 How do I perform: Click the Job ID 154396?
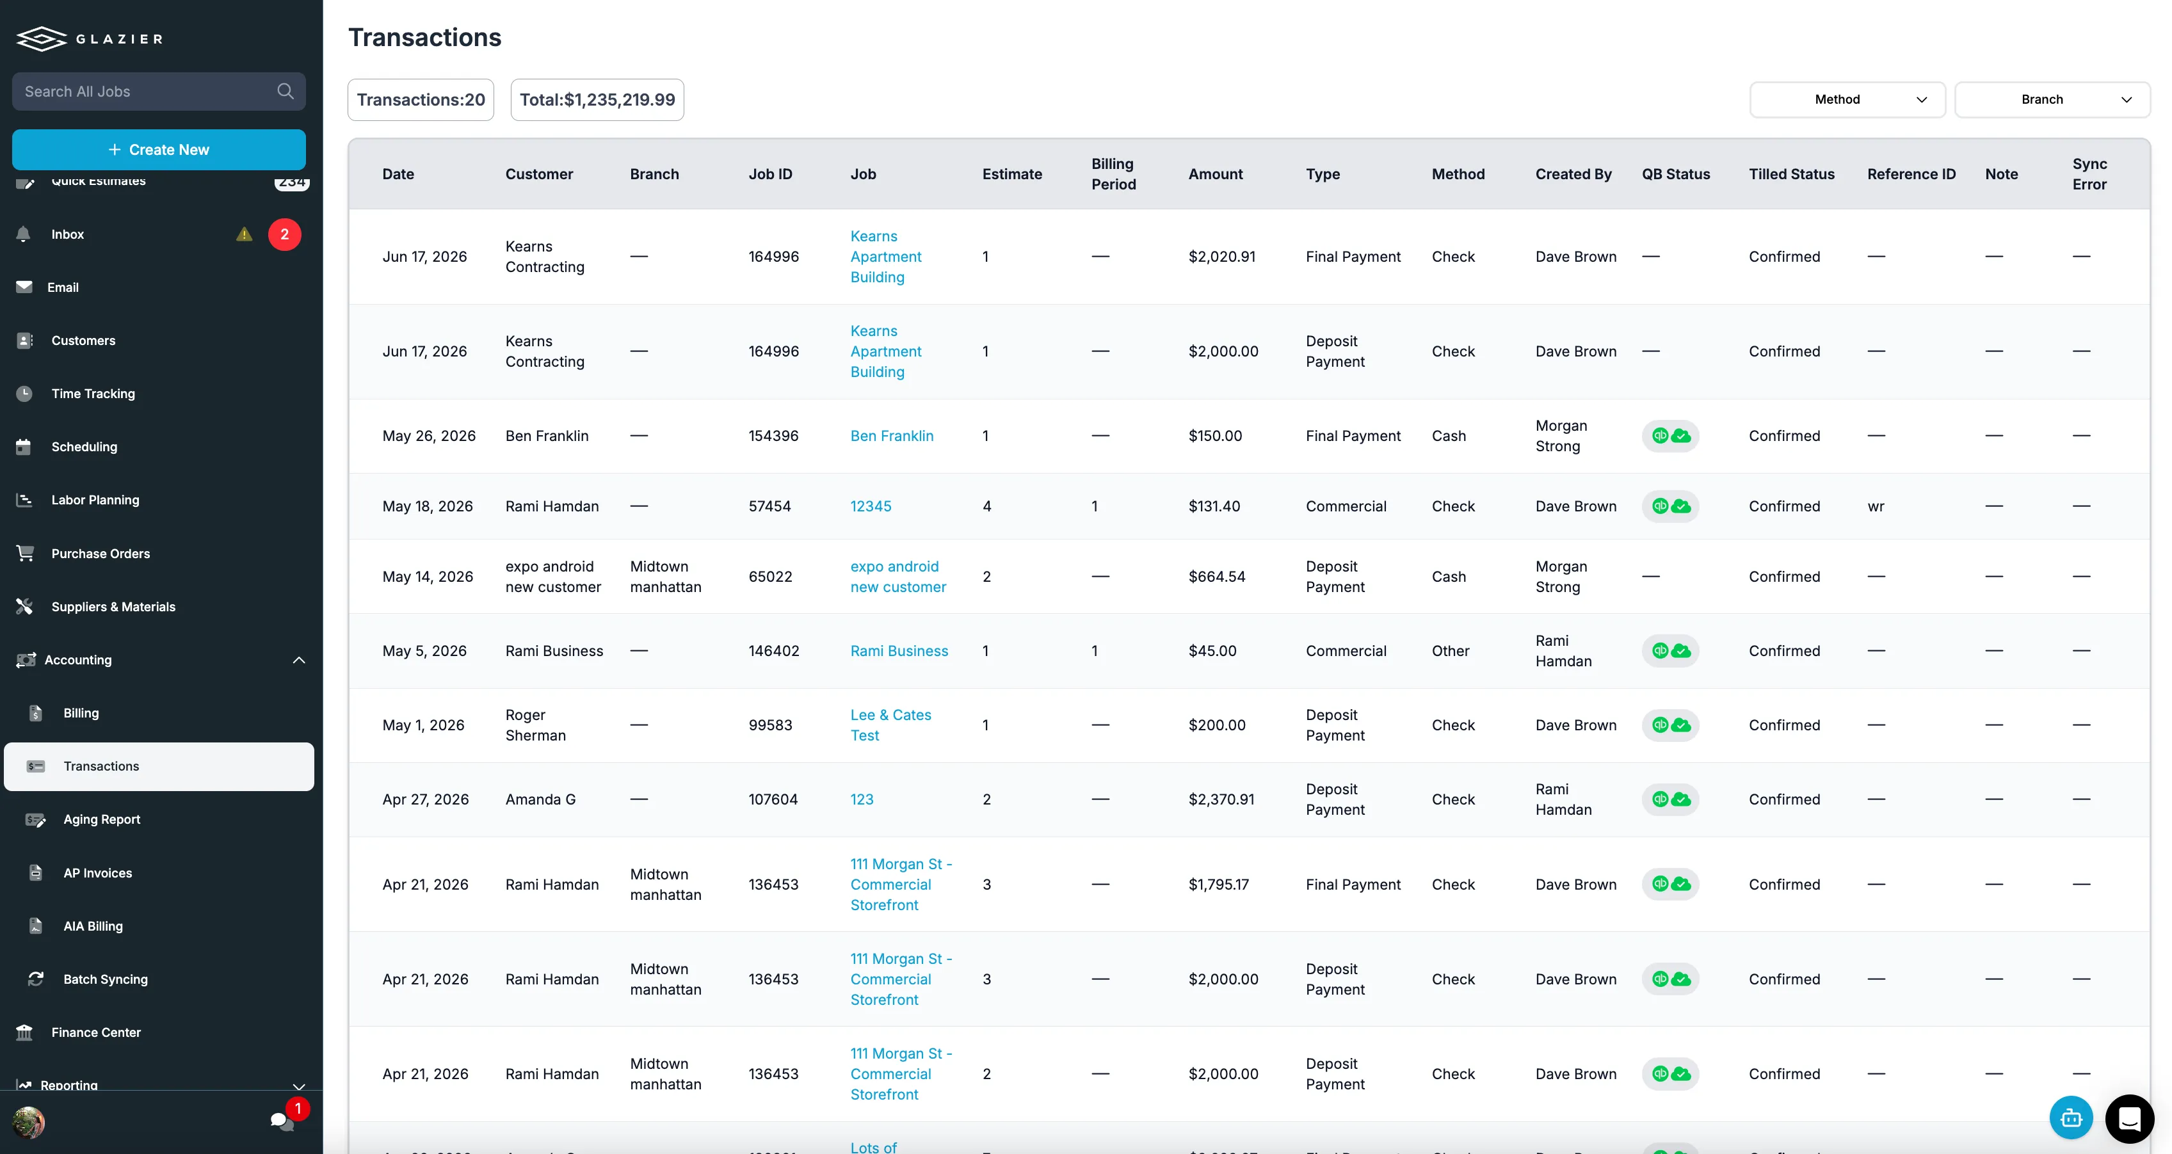[x=773, y=436]
